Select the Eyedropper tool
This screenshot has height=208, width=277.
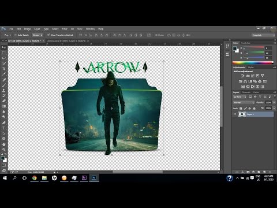pyautogui.click(x=4, y=74)
